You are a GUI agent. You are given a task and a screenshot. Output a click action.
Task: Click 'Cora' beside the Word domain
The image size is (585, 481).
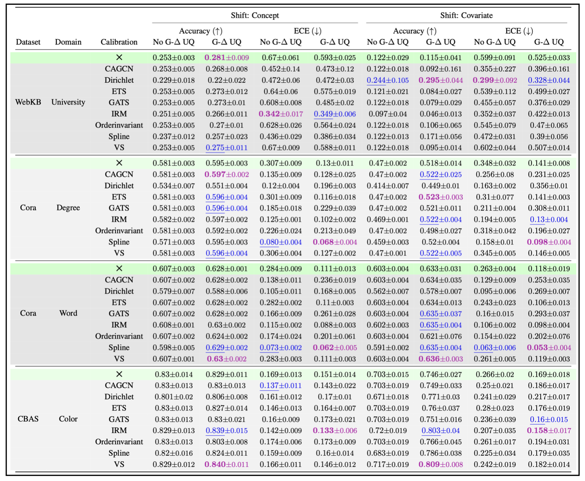pyautogui.click(x=28, y=313)
